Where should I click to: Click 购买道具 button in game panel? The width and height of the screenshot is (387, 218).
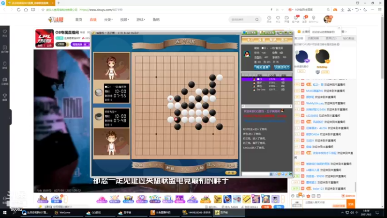pyautogui.click(x=262, y=67)
